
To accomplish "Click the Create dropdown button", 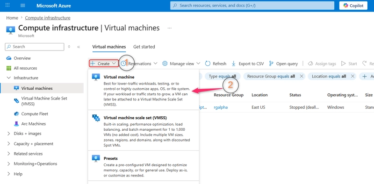I will click(103, 64).
